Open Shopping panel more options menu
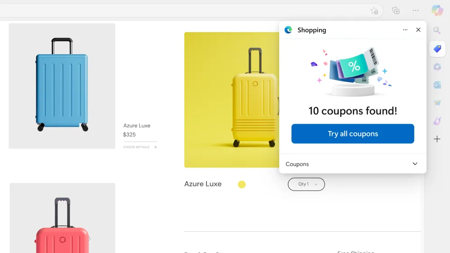The height and width of the screenshot is (253, 450). [x=405, y=30]
